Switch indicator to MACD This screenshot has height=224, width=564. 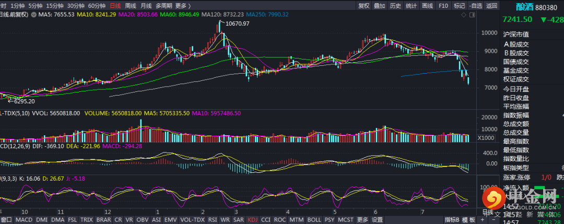(23, 220)
